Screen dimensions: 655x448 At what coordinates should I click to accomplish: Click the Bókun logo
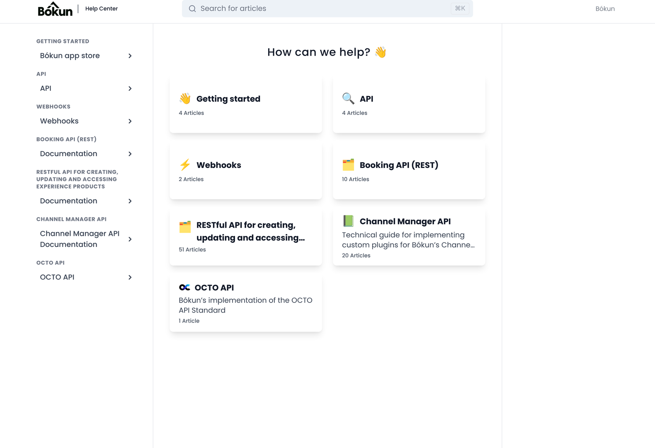(55, 9)
